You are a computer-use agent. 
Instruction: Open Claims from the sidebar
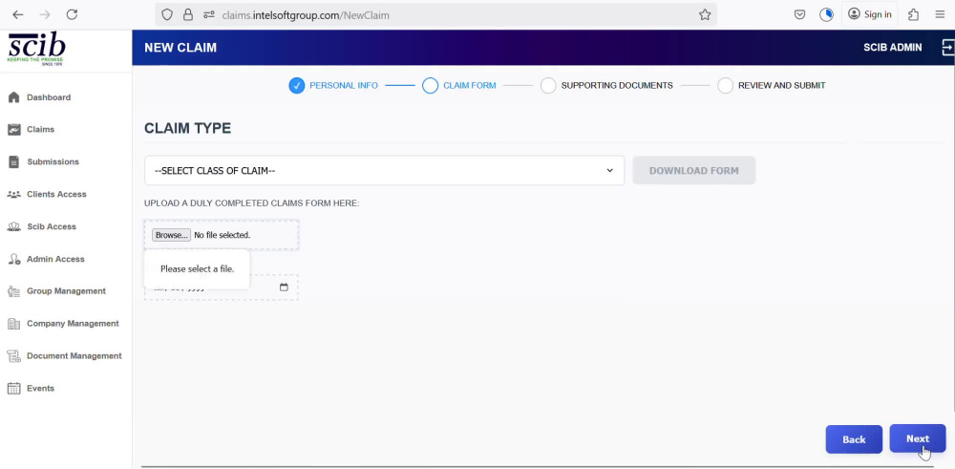click(x=41, y=130)
